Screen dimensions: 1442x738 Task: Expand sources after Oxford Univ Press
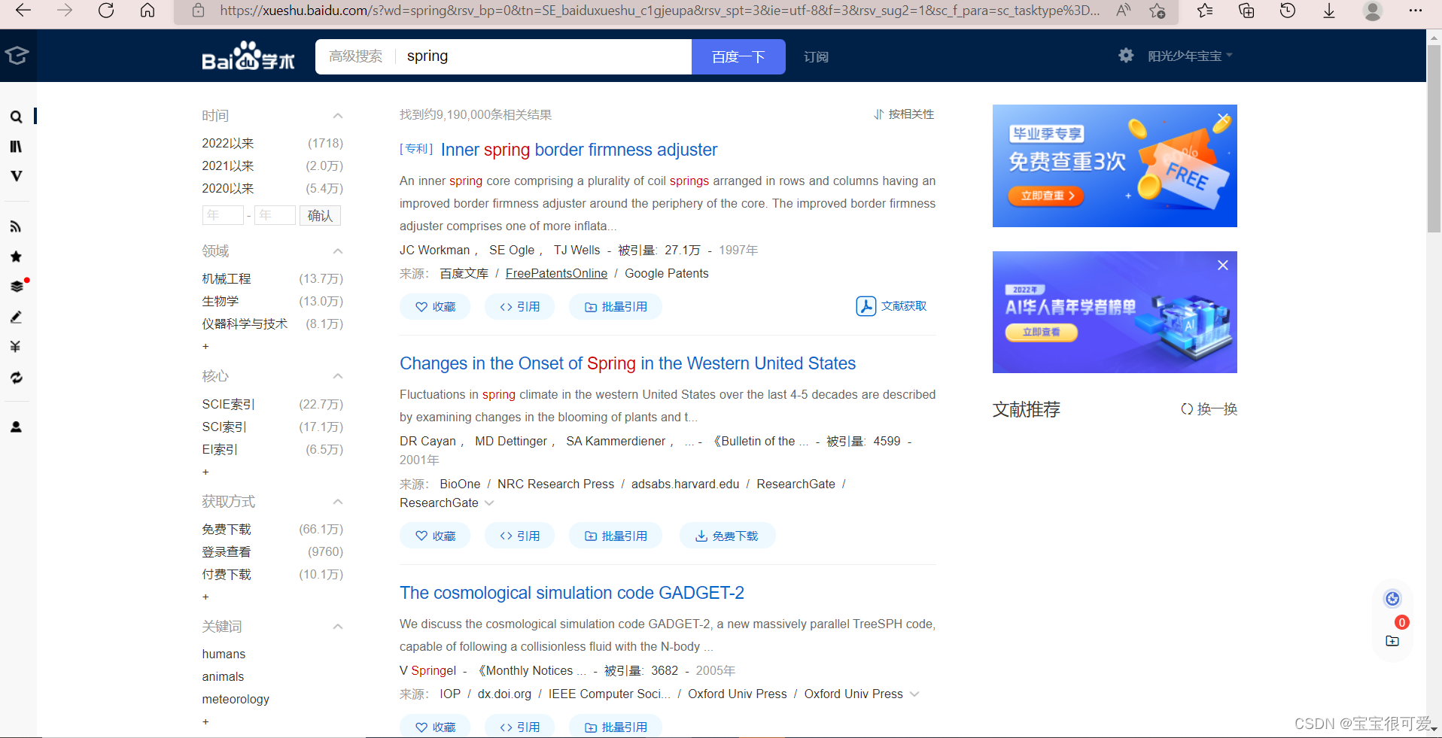pos(914,694)
